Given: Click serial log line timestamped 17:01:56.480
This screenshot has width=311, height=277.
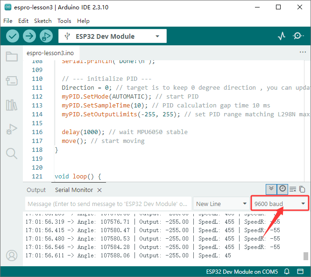Looking at the screenshot, I should [153, 239].
